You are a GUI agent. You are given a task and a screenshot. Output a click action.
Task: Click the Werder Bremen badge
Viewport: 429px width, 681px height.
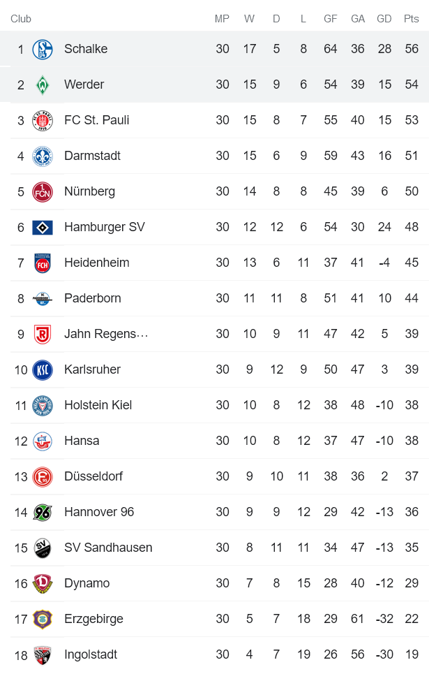click(x=42, y=85)
